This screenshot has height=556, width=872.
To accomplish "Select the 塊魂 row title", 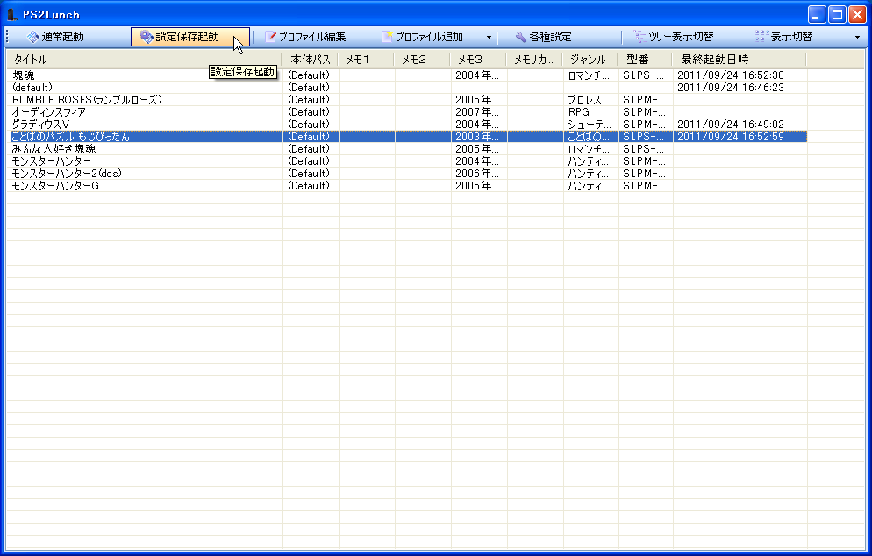I will pos(24,75).
